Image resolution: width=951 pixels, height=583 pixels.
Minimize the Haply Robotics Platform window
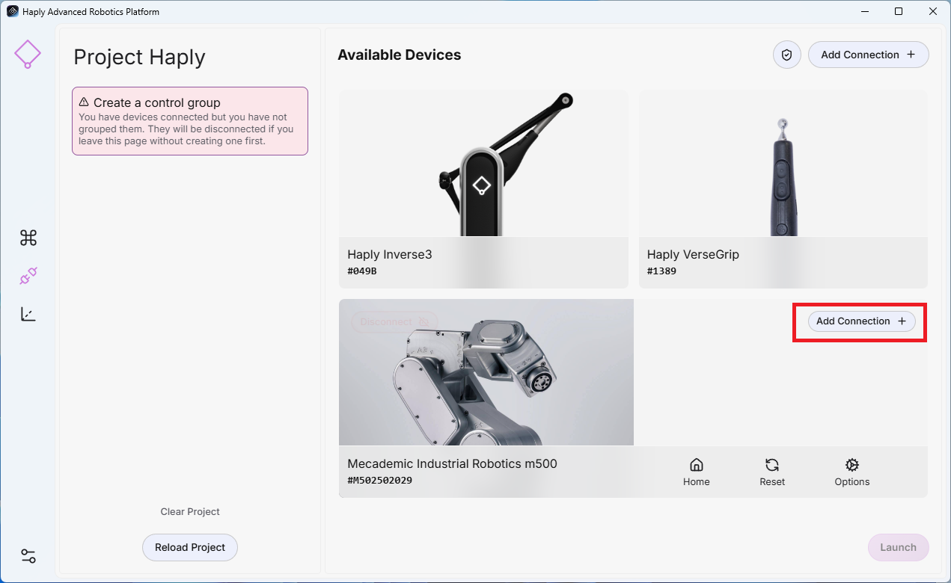[x=864, y=11]
